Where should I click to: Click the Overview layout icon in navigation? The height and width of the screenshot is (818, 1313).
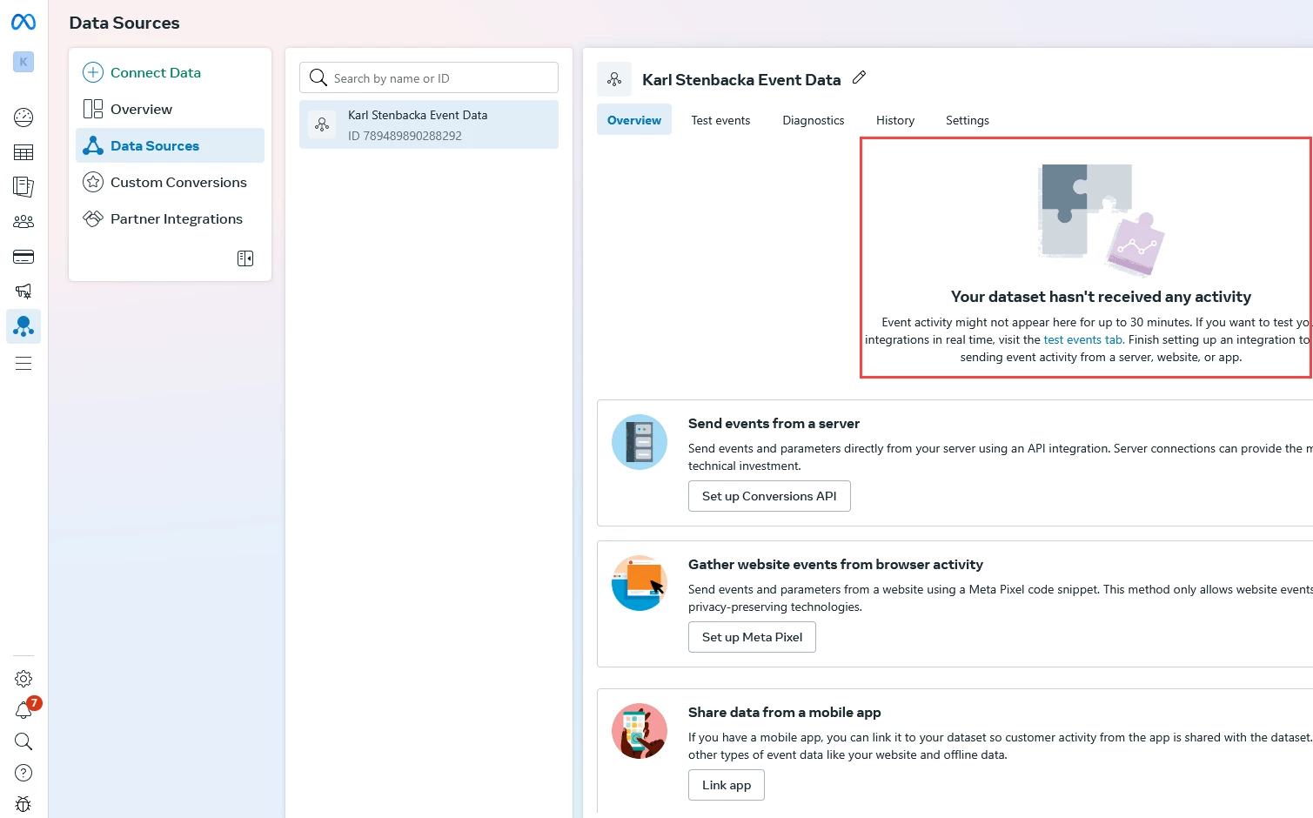point(93,109)
